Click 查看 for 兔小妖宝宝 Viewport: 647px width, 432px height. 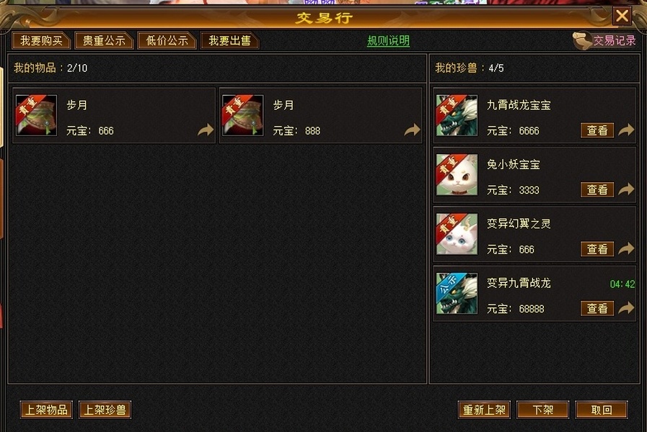597,190
